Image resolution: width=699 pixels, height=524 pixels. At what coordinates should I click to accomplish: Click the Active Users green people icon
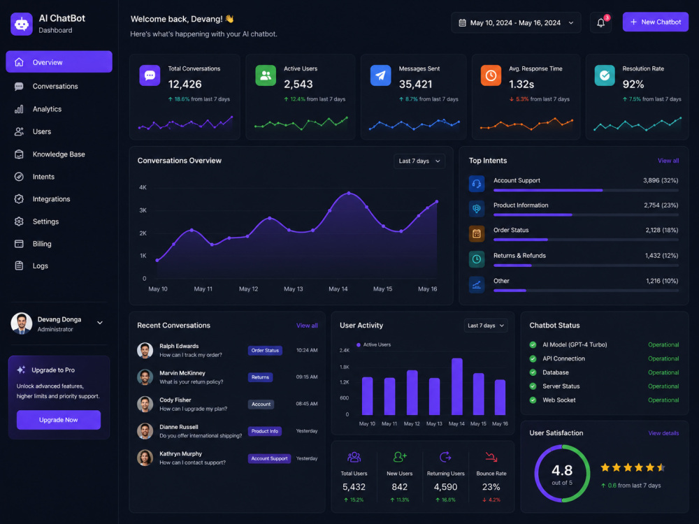[x=265, y=75]
